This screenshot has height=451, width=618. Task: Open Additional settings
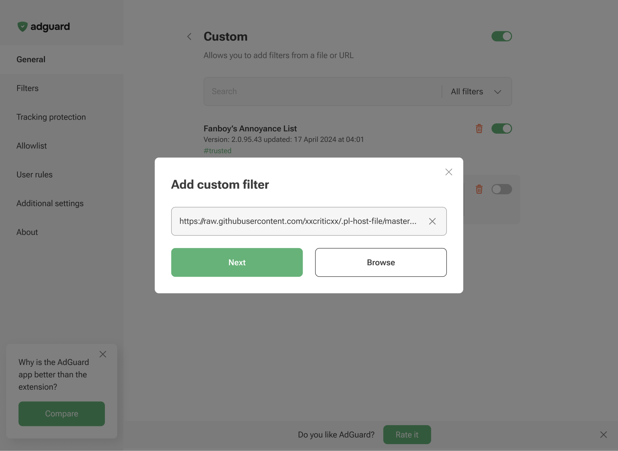click(x=62, y=204)
